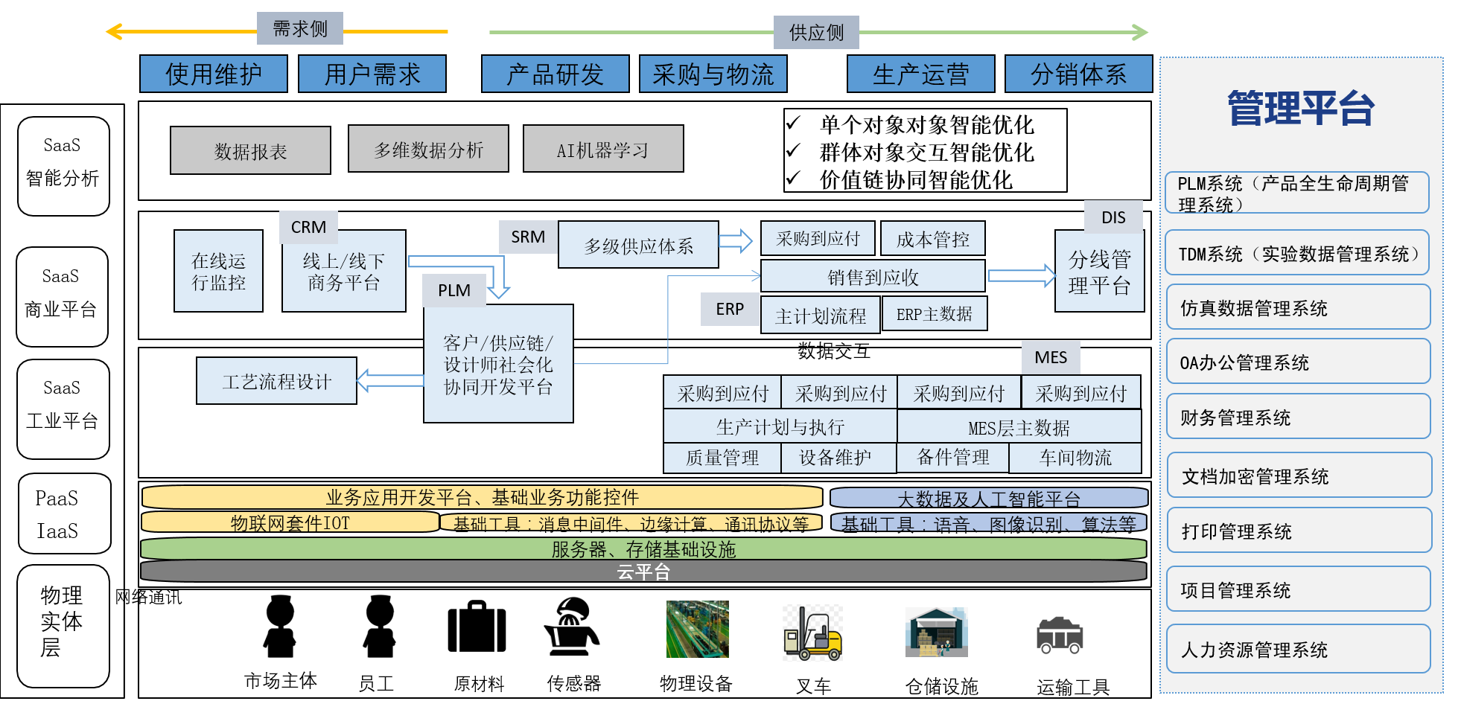
Task: Click the 在线运行监控 box
Action: 218,271
